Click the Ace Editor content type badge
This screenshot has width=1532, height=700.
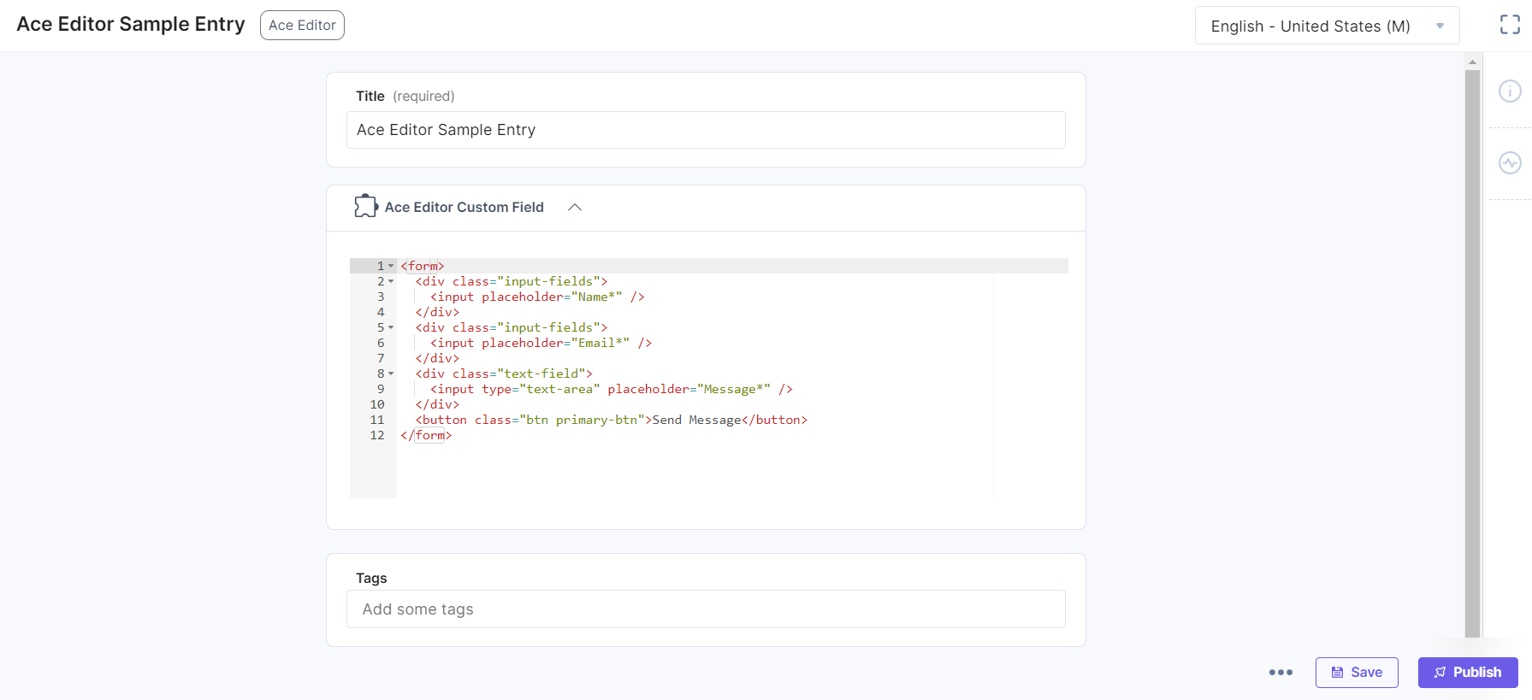(x=302, y=26)
